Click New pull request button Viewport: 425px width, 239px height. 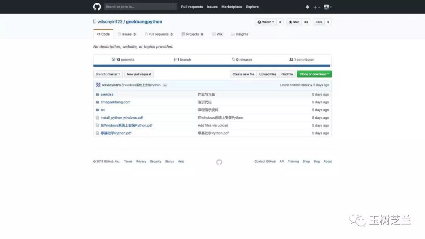point(139,74)
